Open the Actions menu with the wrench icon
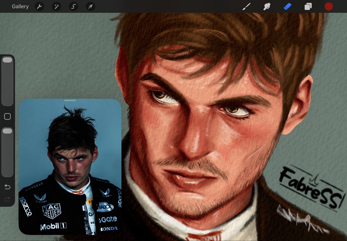Viewport: 347px width, 241px height. point(39,6)
